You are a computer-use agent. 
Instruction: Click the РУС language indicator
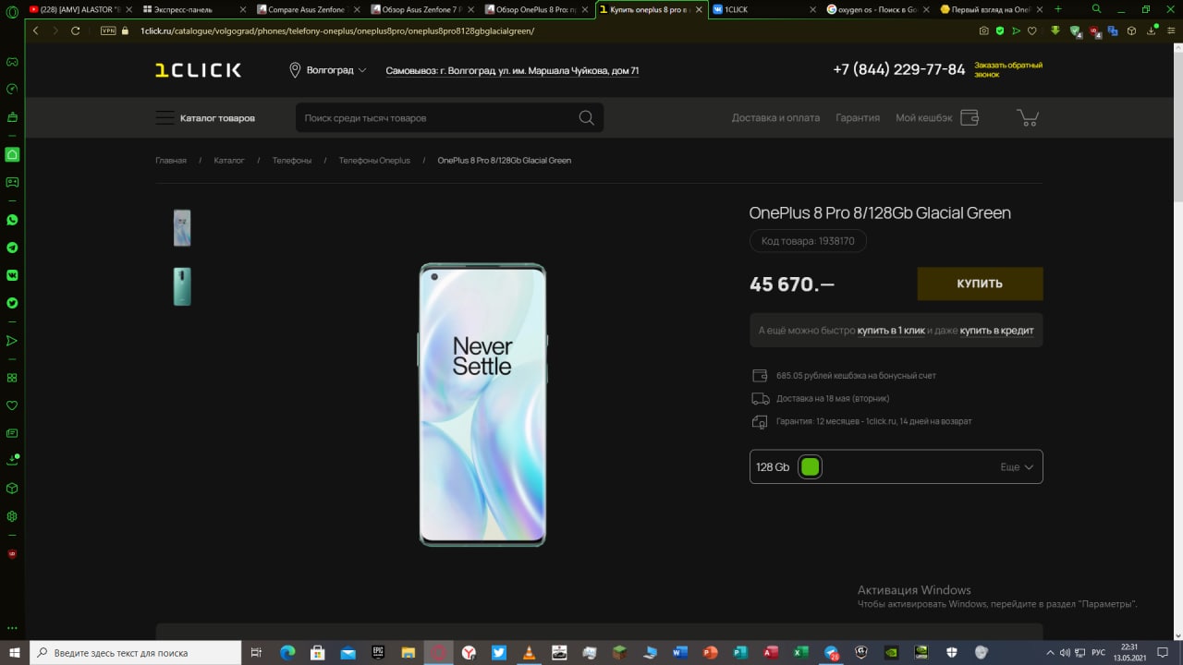[x=1098, y=652]
